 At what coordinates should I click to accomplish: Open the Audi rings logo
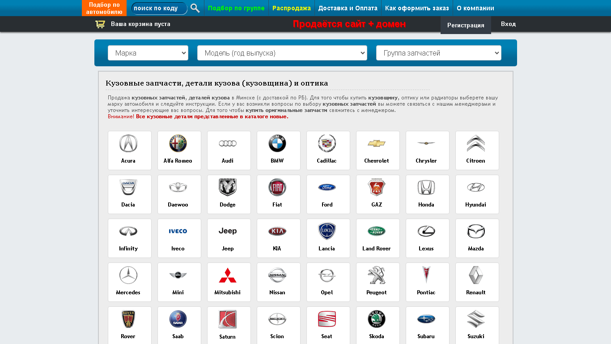coord(228,143)
